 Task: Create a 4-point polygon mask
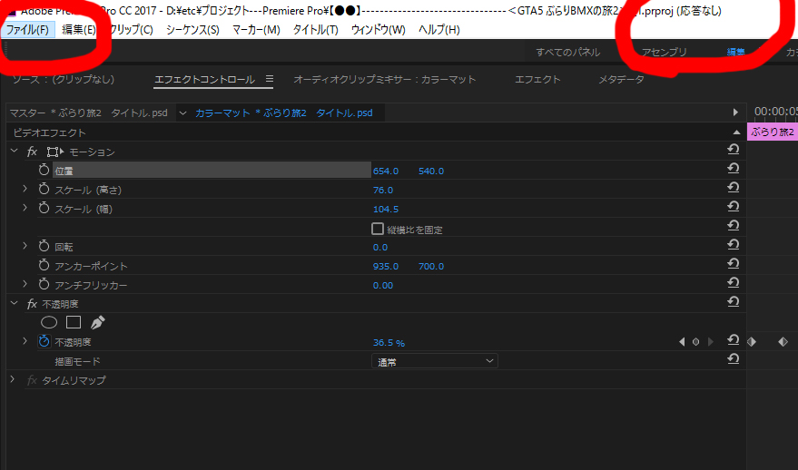[74, 322]
